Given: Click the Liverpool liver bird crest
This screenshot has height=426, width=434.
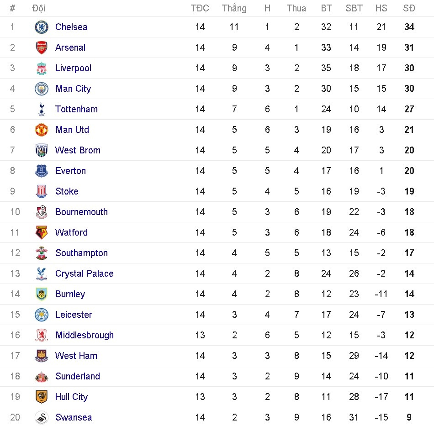Looking at the screenshot, I should pyautogui.click(x=41, y=68).
